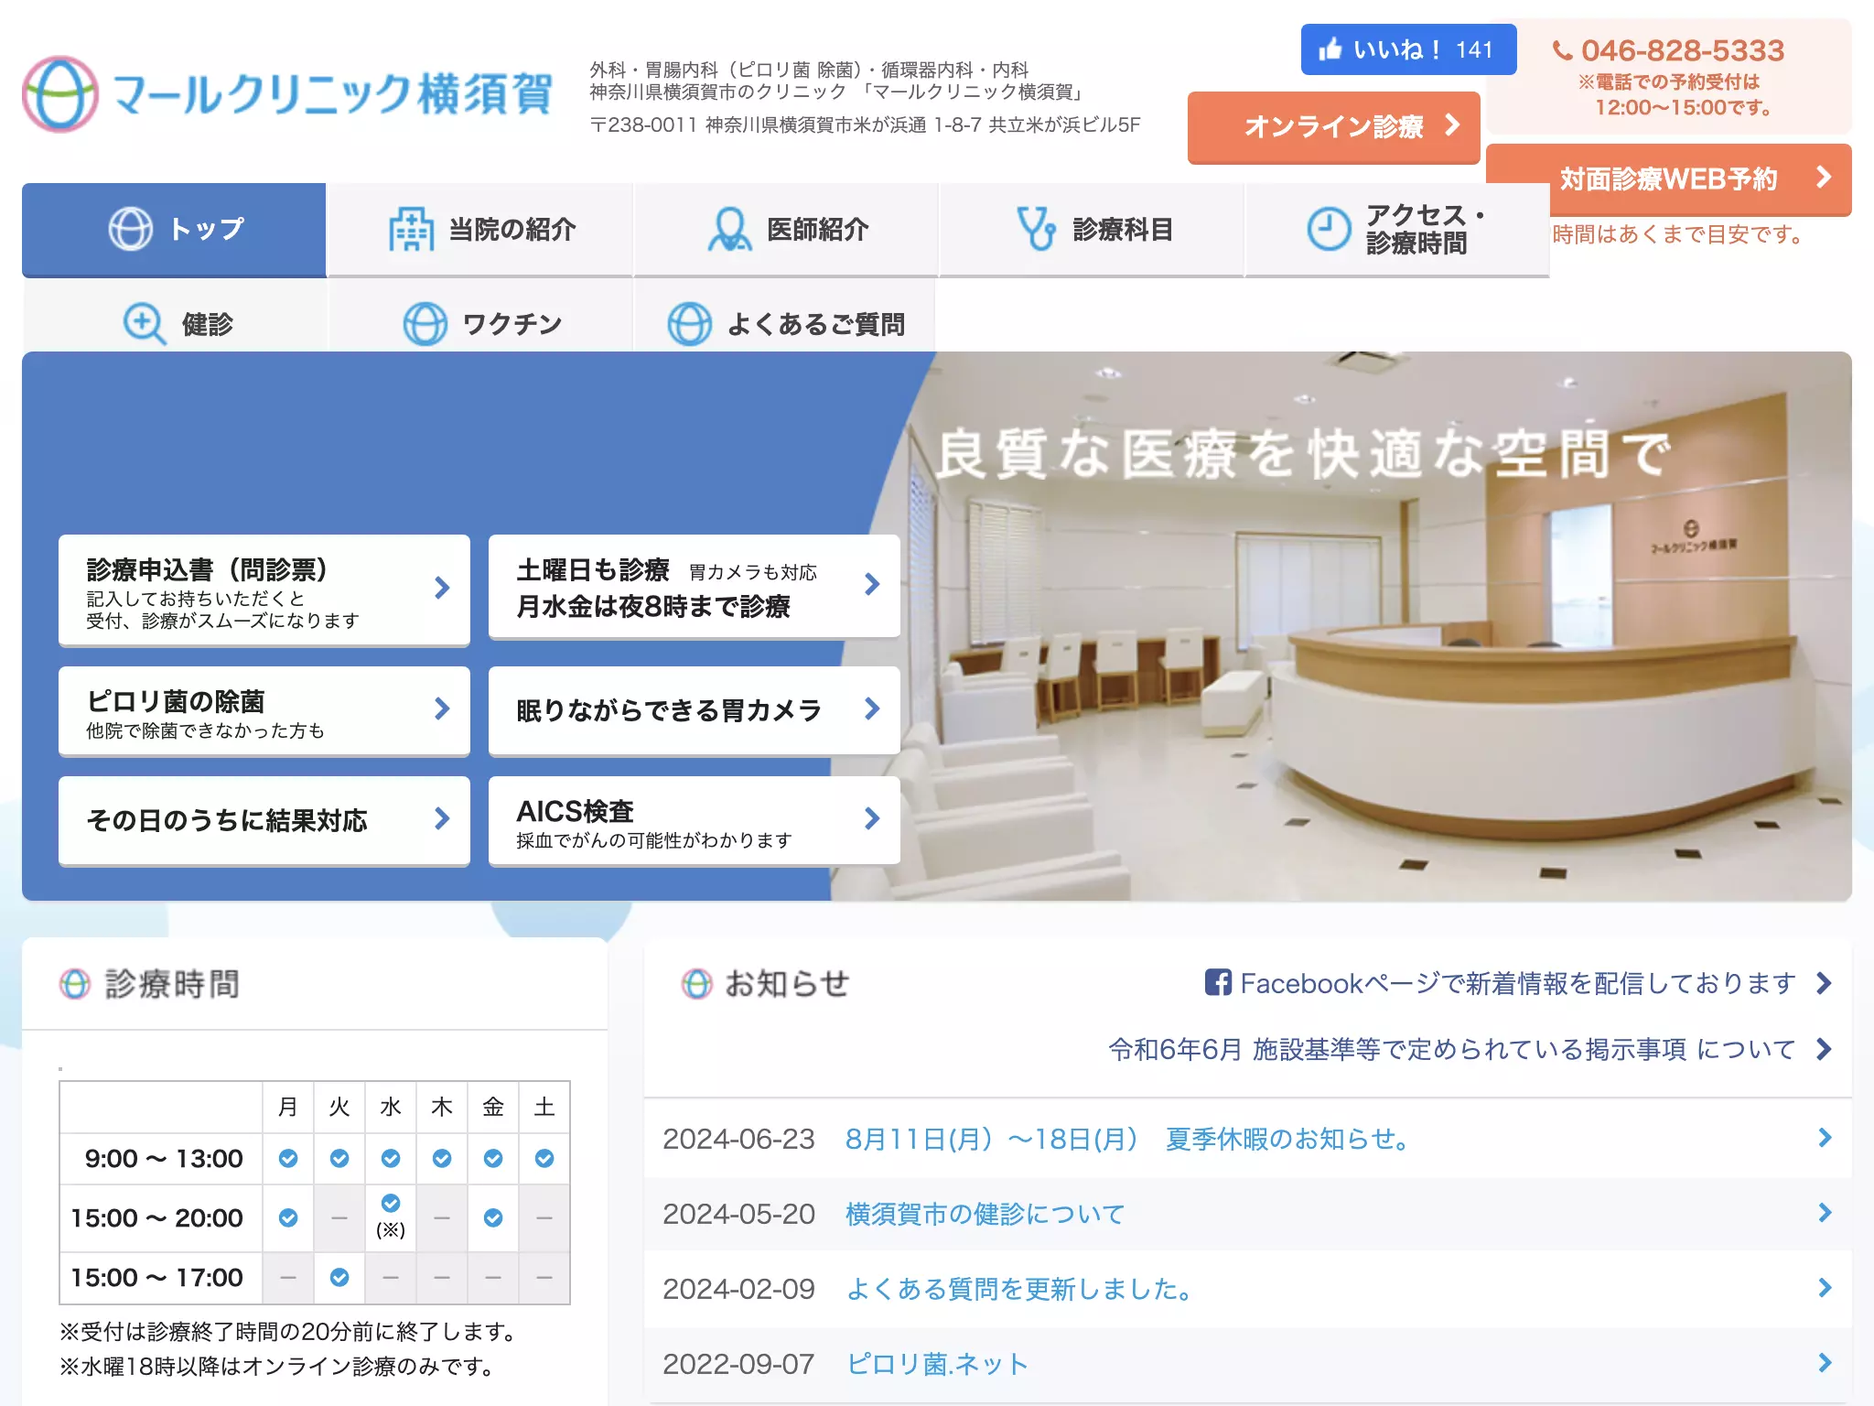Click the 2024-06-23 date text
1874x1406 pixels.
(x=738, y=1139)
